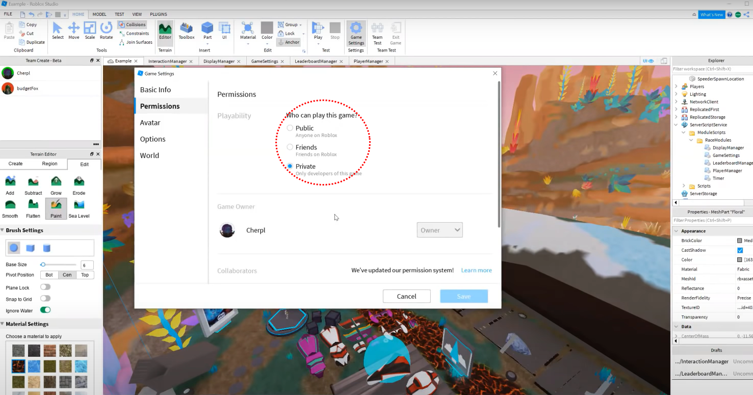
Task: Toggle Collisions in Tools group
Action: click(x=132, y=24)
